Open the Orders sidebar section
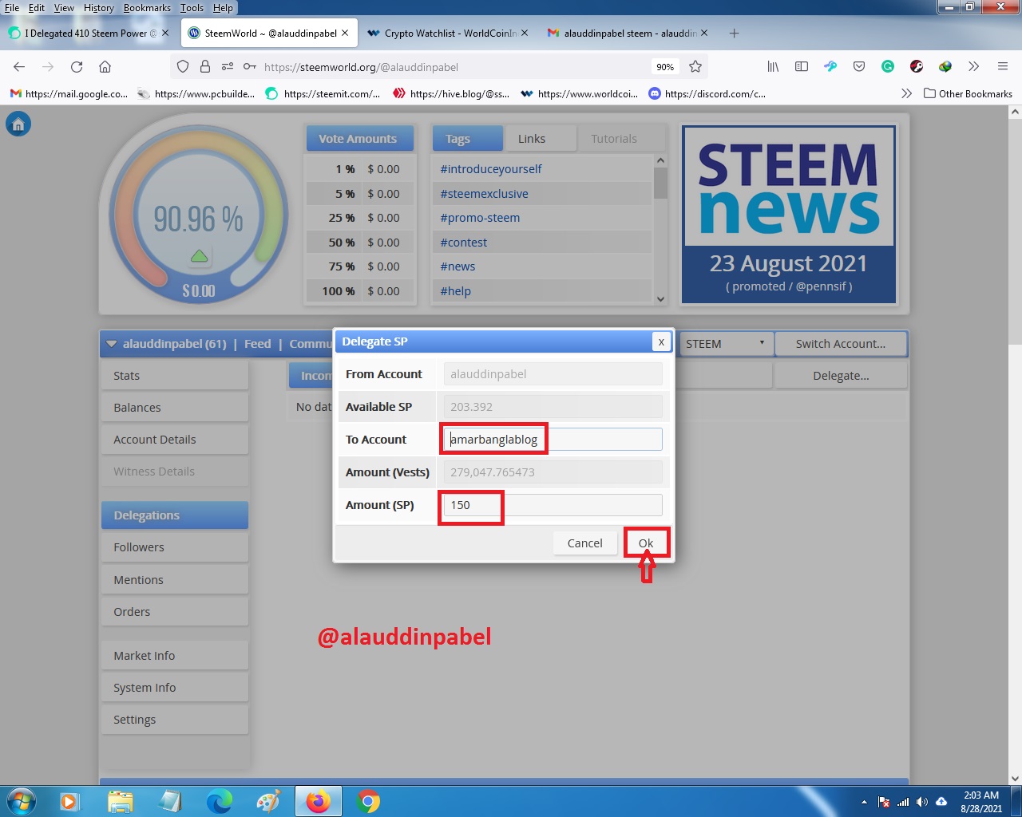This screenshot has width=1022, height=817. pos(175,612)
